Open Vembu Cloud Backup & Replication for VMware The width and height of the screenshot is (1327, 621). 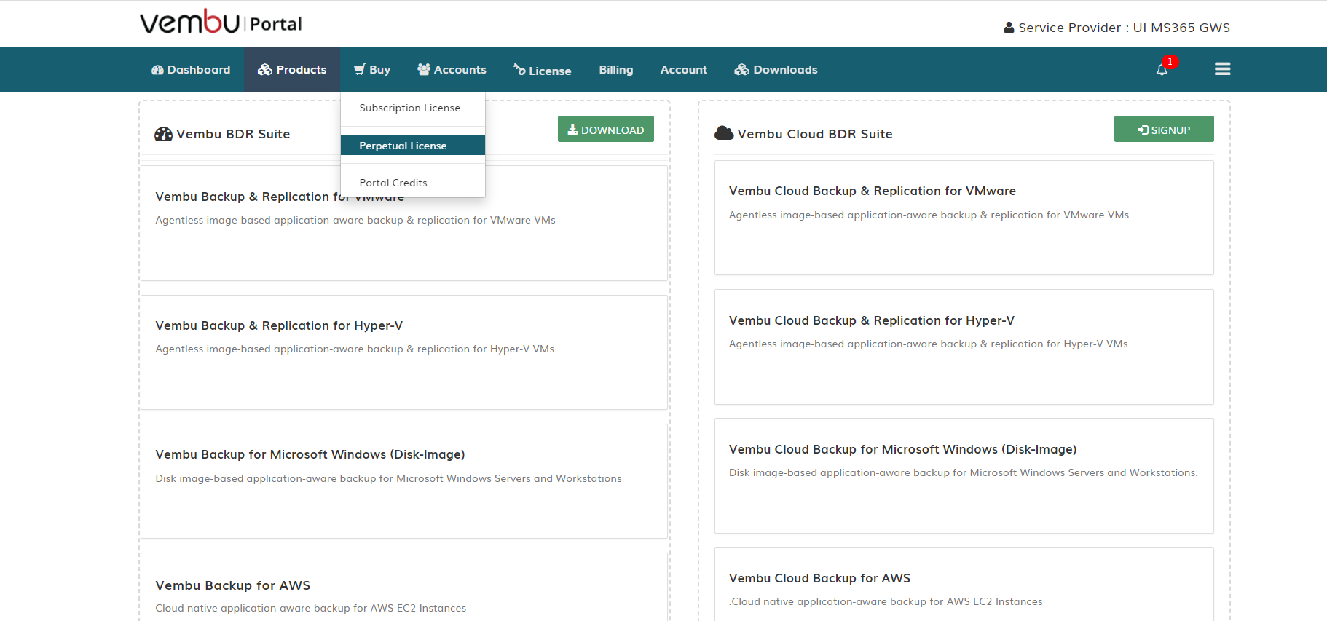pos(964,218)
